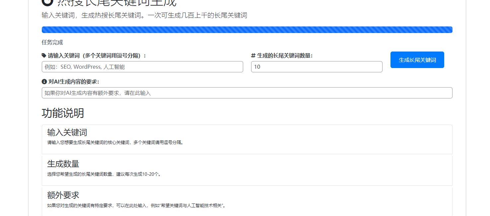Click the page description under the title
This screenshot has height=216, width=490.
[x=144, y=15]
